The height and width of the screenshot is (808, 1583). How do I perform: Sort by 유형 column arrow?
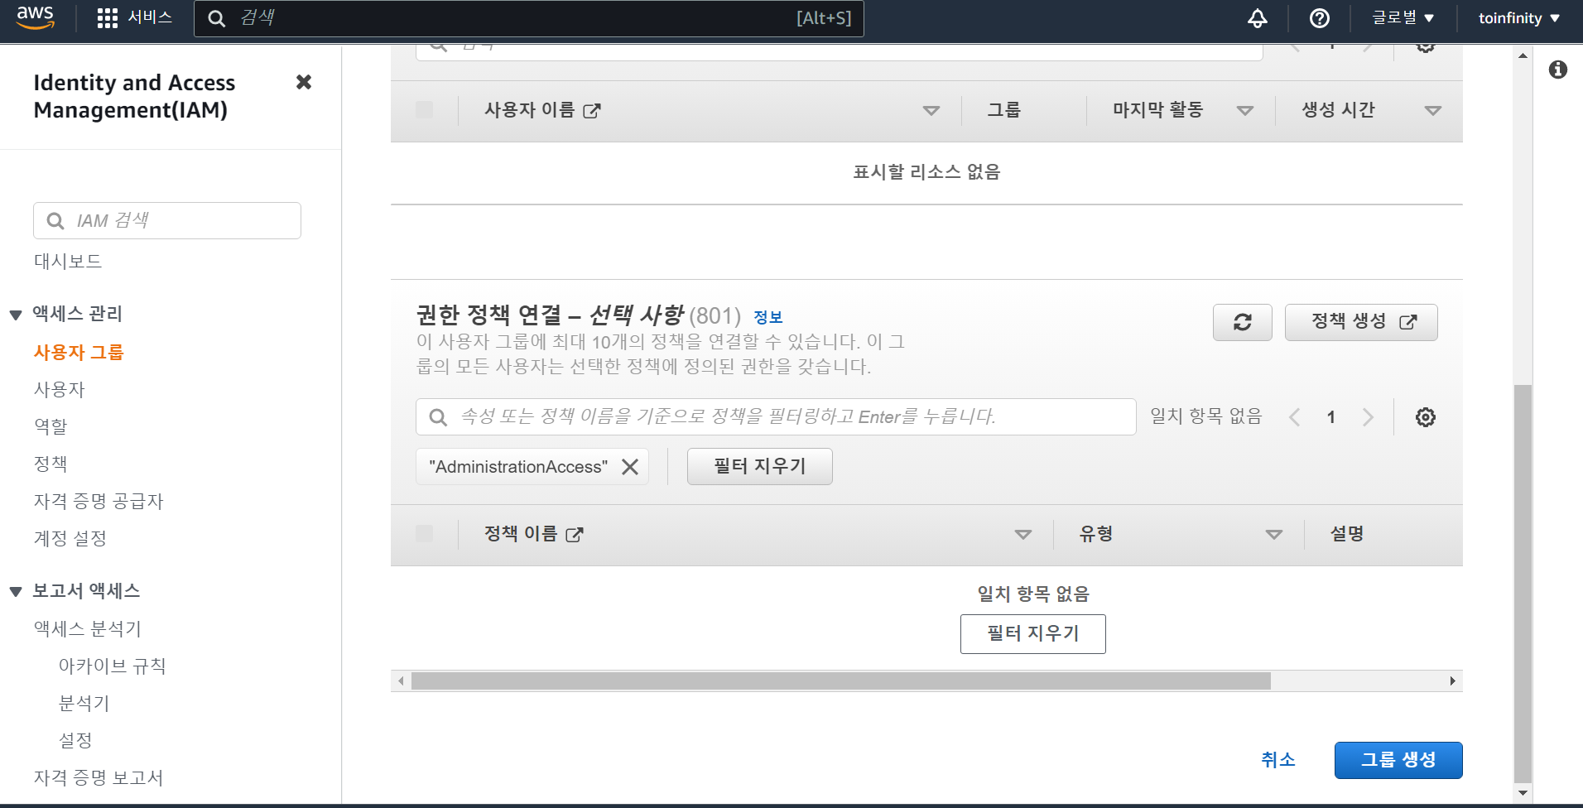[1274, 535]
